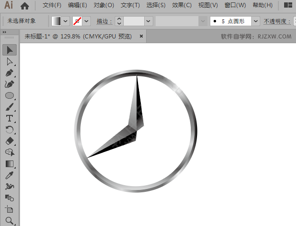Click the Ai application logo
The image size is (296, 226).
(x=9, y=5)
